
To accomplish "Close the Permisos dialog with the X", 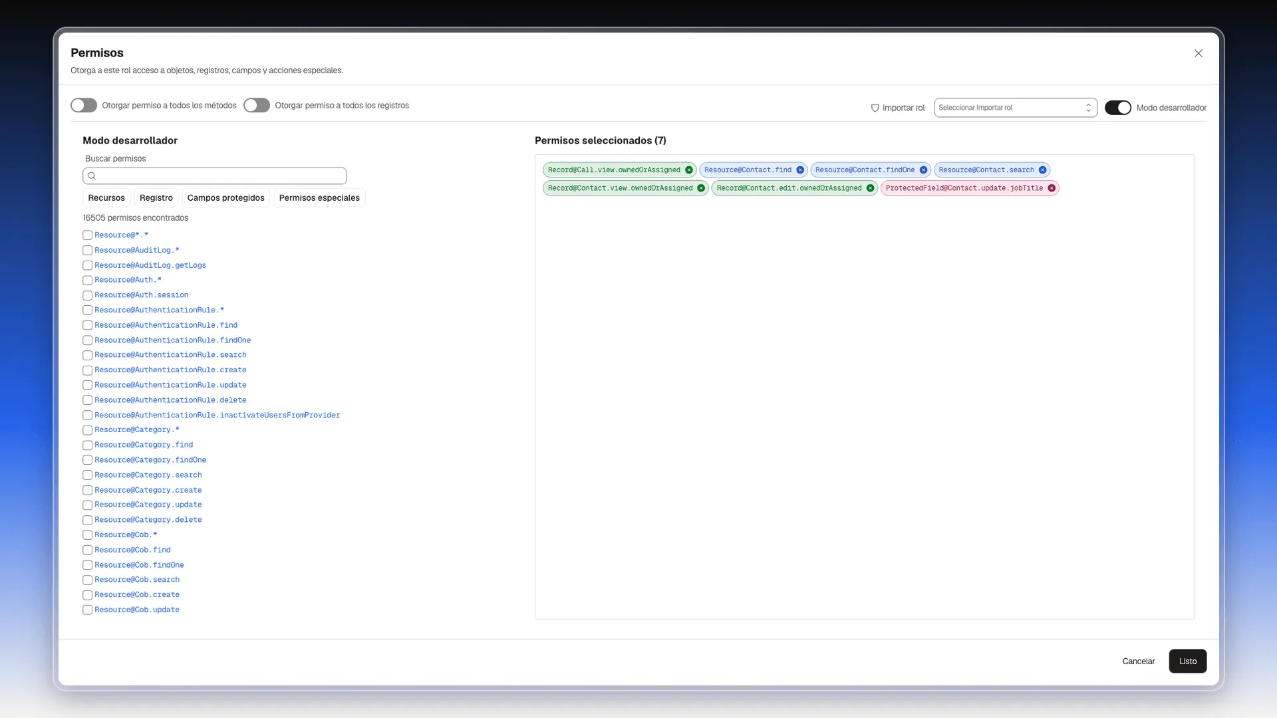I will click(1199, 53).
